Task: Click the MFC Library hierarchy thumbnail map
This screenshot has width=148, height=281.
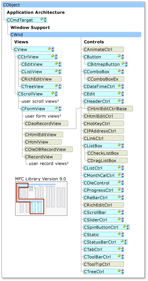Action: coord(41,198)
